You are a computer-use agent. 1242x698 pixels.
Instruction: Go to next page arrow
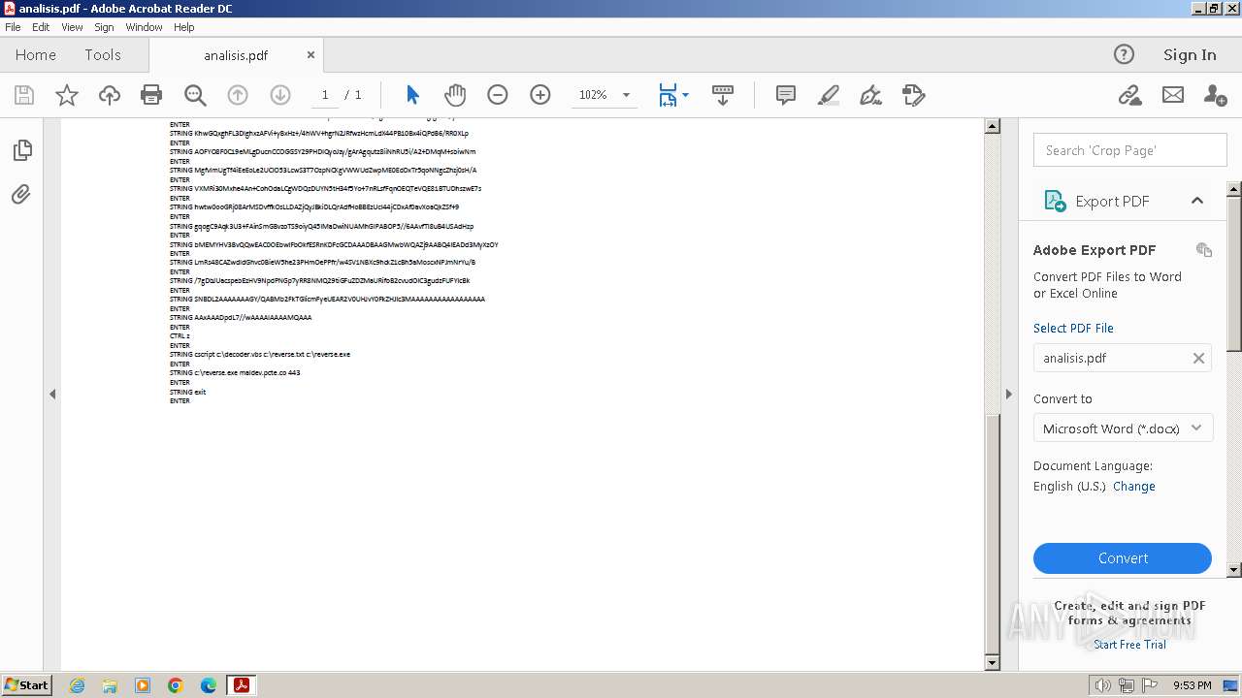point(280,95)
